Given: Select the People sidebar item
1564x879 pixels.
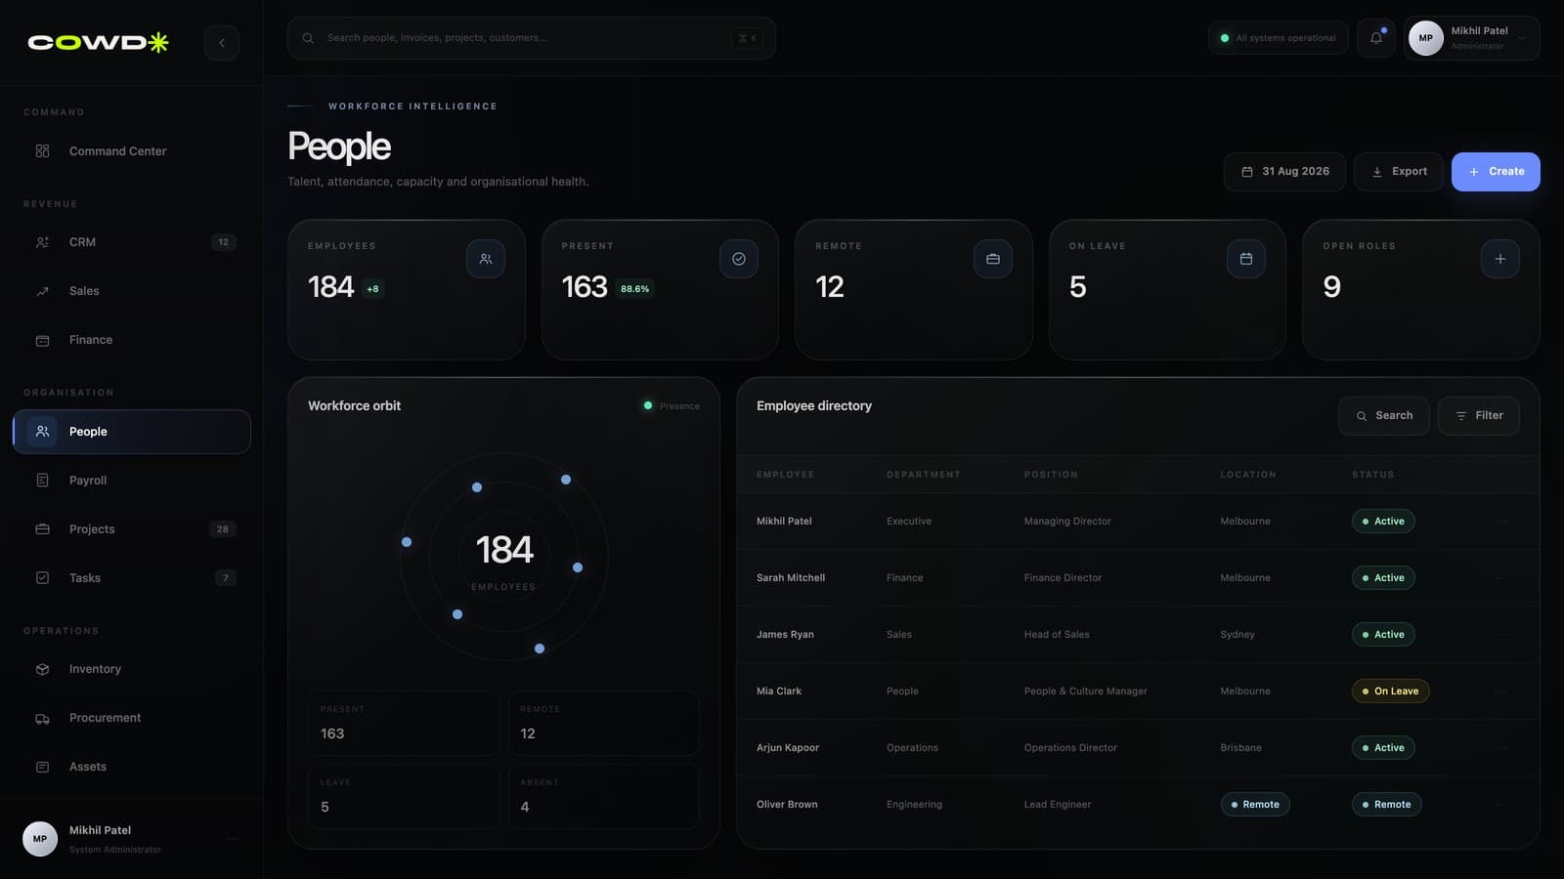Looking at the screenshot, I should coord(132,432).
